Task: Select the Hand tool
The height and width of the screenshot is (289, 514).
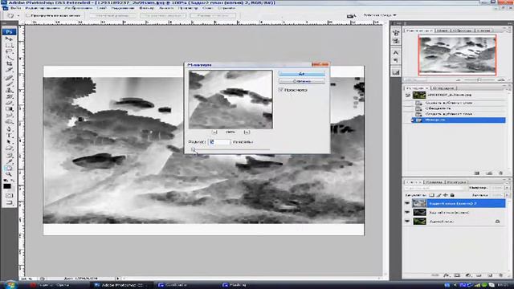Action: [9, 168]
